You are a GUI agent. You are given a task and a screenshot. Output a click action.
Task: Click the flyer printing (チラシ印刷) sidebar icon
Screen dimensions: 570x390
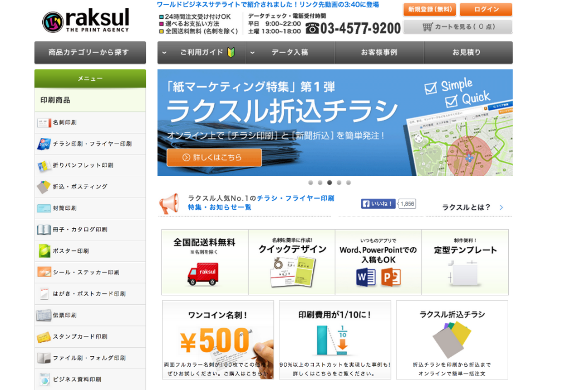44,144
